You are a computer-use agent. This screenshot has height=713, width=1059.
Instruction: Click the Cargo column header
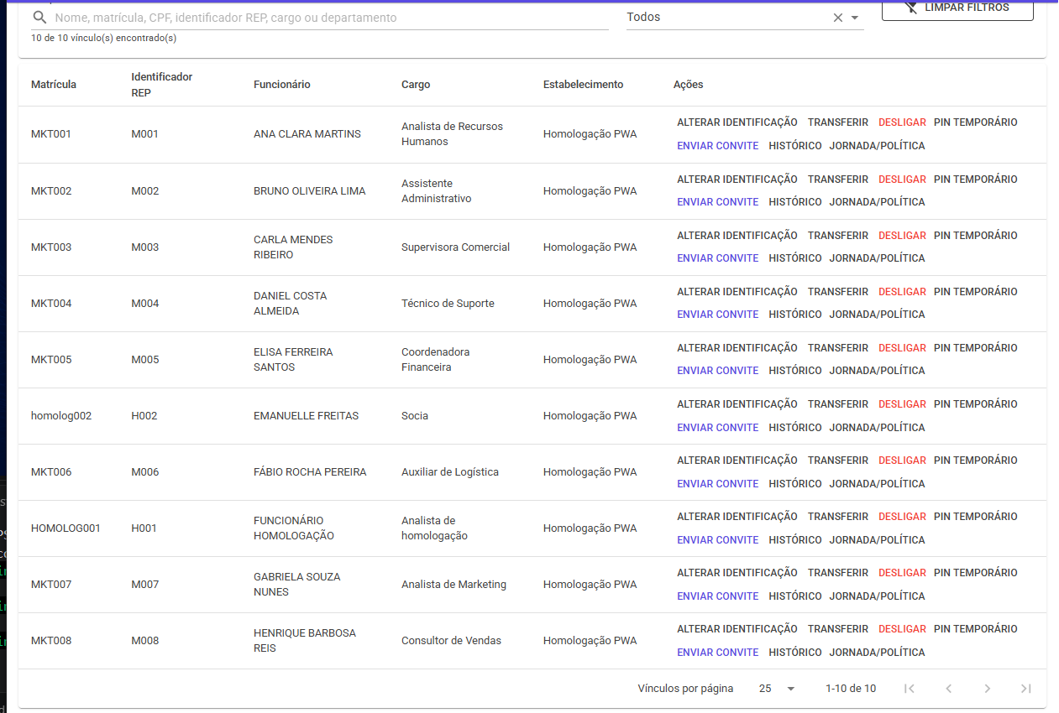[416, 85]
